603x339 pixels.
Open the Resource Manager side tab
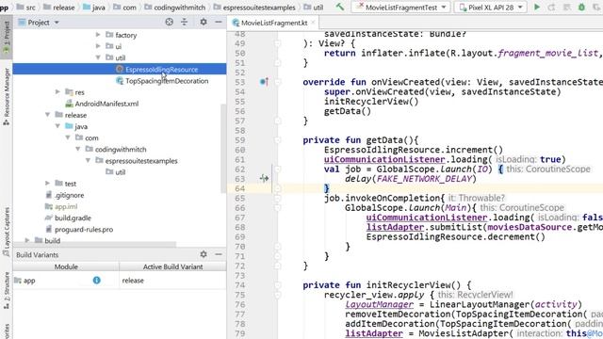pos(7,96)
